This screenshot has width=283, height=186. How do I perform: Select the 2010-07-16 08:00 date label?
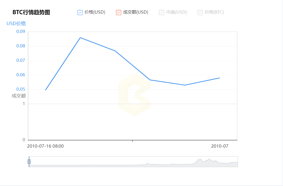[45, 146]
